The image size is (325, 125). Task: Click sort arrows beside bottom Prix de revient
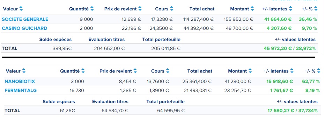[135, 71]
